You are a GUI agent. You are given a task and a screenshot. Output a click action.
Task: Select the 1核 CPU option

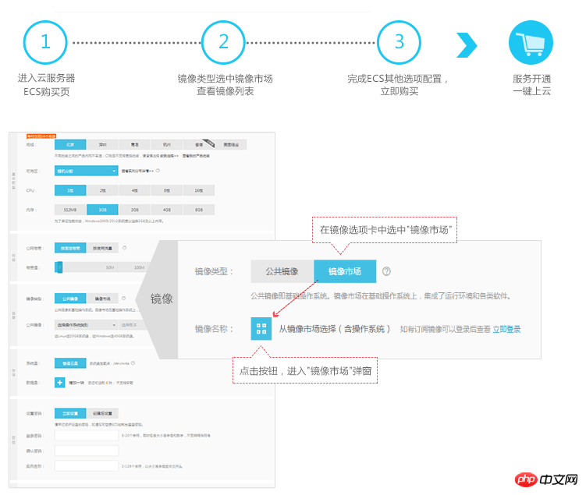point(70,190)
